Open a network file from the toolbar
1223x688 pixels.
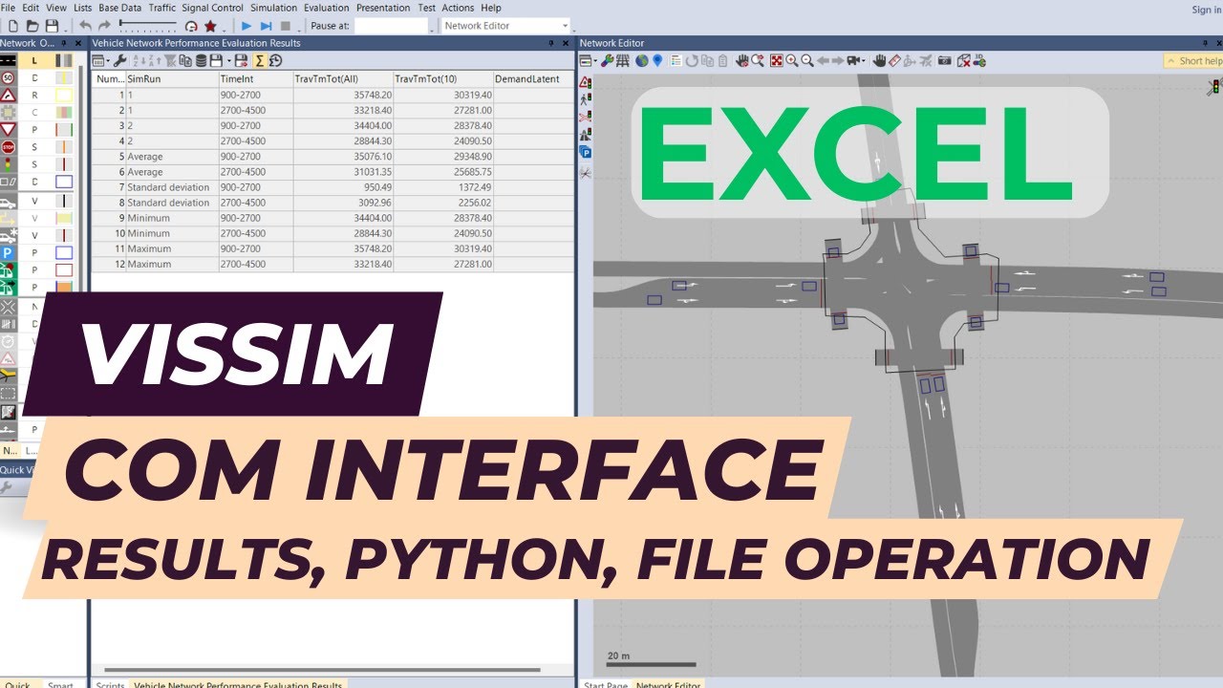pyautogui.click(x=32, y=26)
